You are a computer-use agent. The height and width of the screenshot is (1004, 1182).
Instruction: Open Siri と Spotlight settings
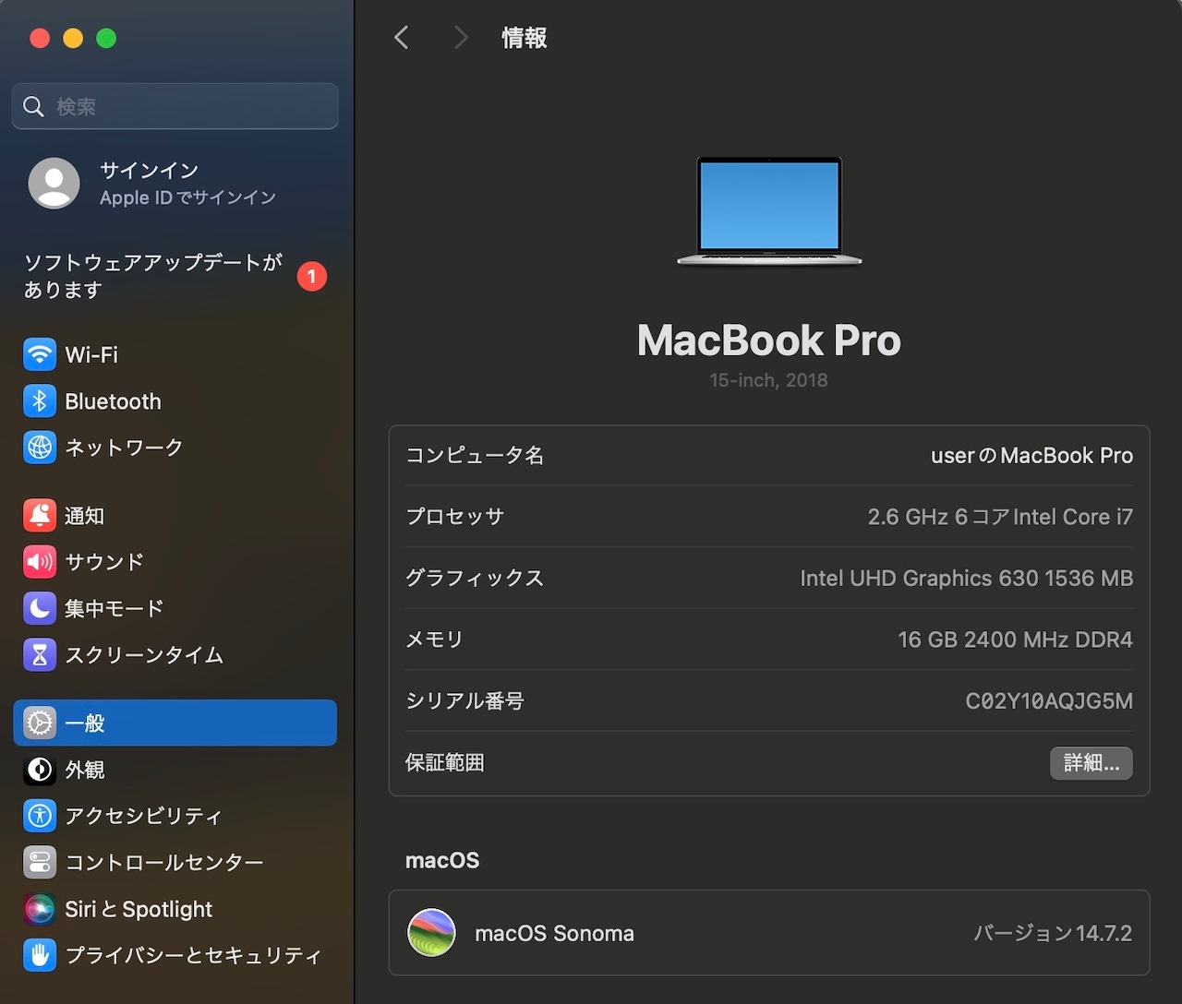pos(175,909)
